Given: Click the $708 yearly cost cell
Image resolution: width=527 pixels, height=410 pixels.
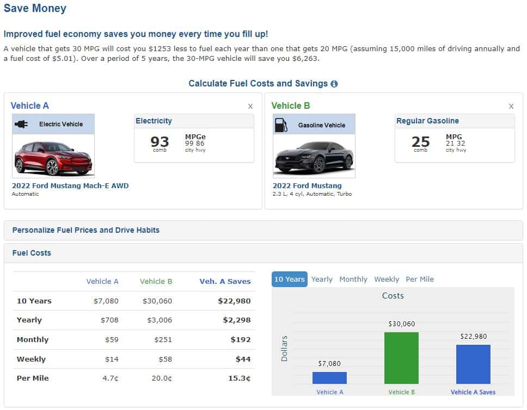Looking at the screenshot, I should click(x=109, y=320).
